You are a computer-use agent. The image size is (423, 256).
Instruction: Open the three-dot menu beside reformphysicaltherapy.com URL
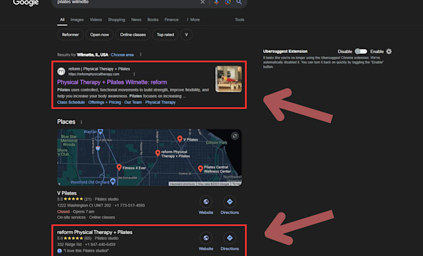point(134,74)
